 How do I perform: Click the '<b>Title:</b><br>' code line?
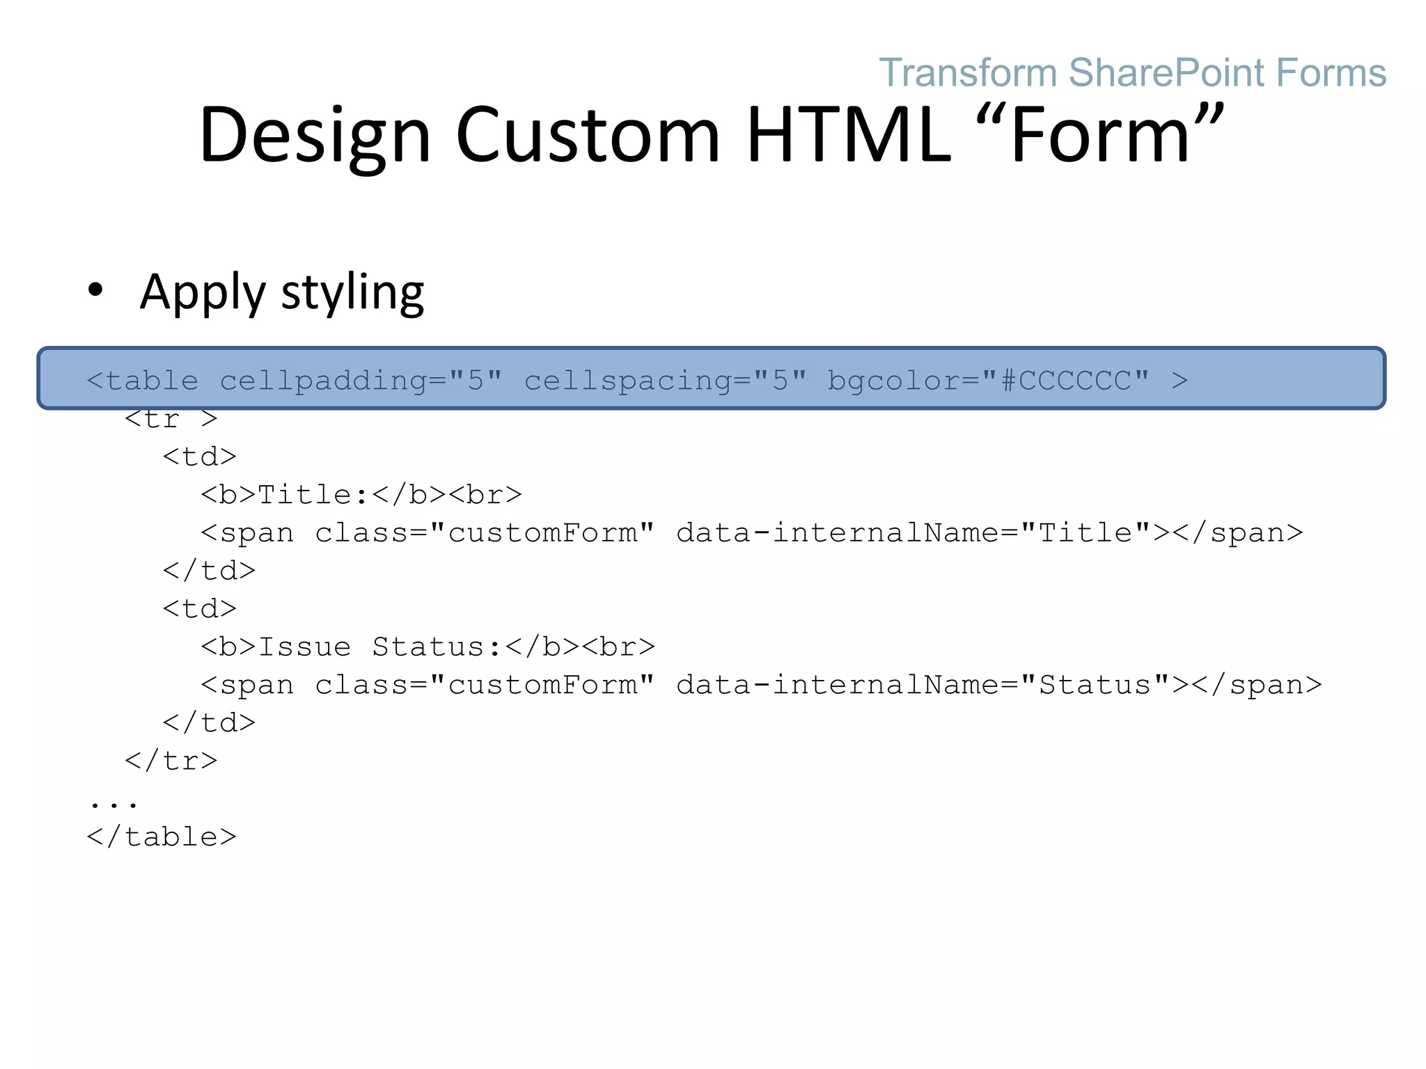(361, 495)
